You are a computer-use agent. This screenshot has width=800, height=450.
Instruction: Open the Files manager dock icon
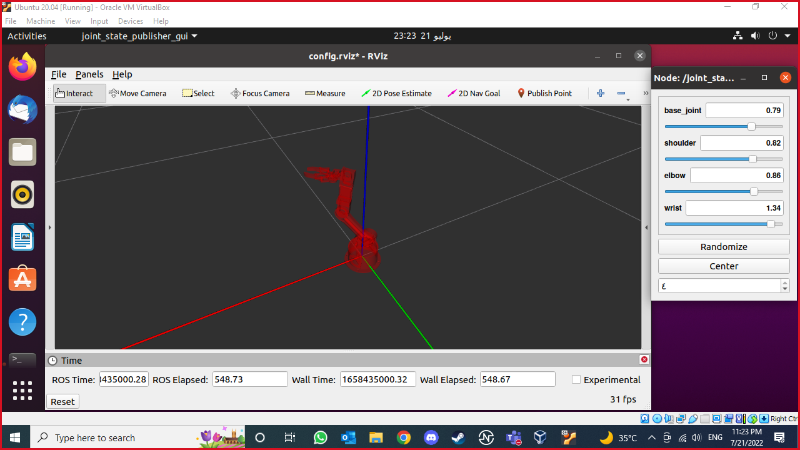[22, 152]
